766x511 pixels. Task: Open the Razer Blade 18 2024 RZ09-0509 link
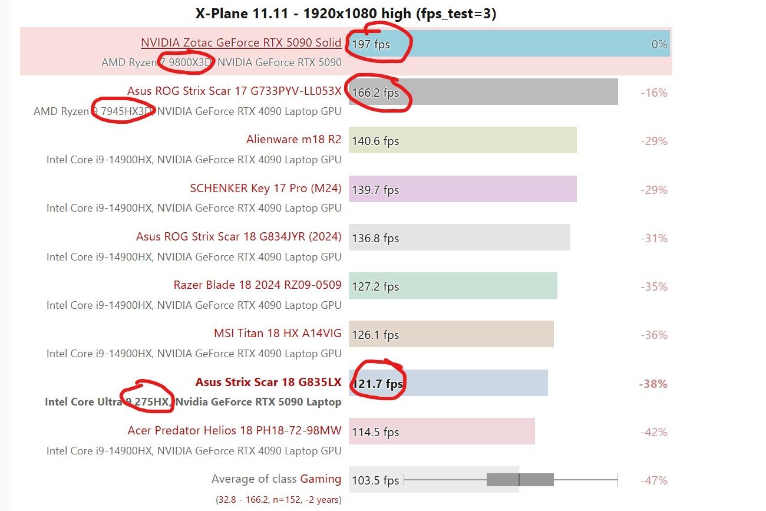257,285
